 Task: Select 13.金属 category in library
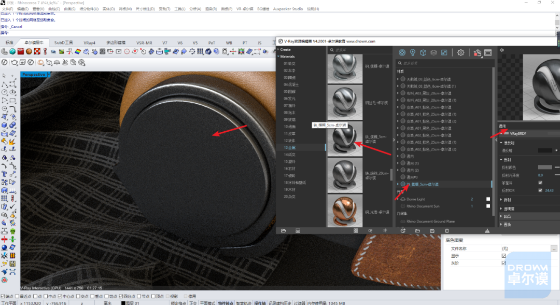point(290,147)
